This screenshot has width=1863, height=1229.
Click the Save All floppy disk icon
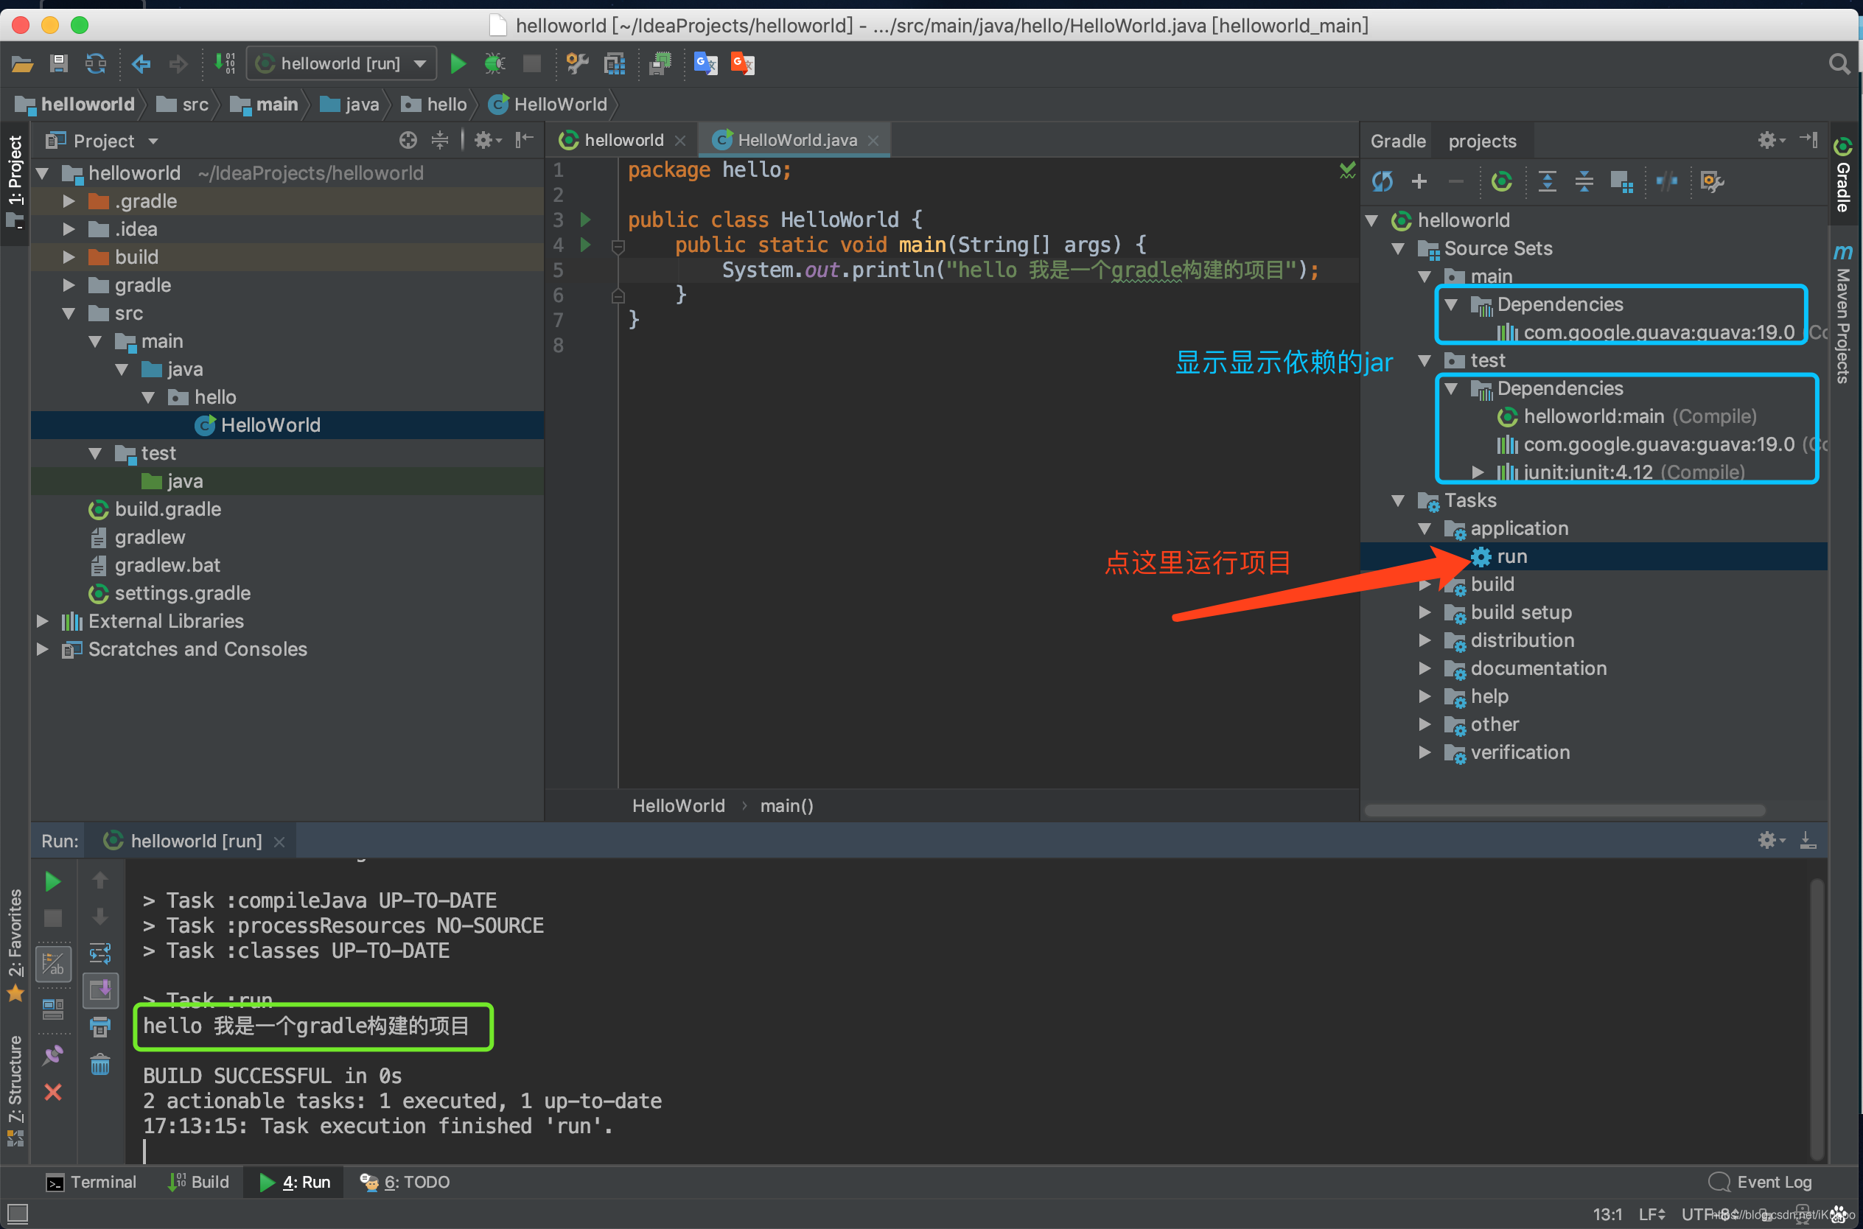click(x=59, y=63)
